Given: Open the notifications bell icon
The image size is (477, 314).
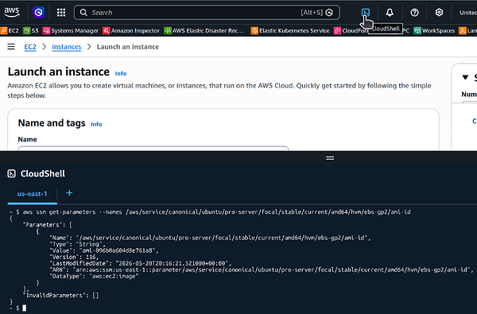Looking at the screenshot, I should (x=390, y=13).
